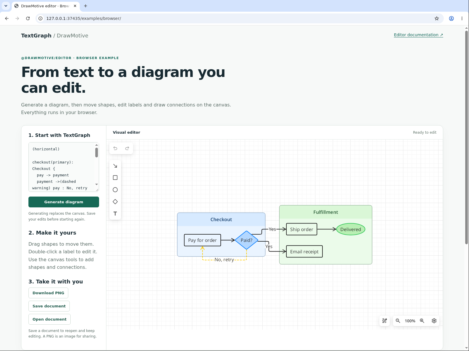This screenshot has height=351, width=469.
Task: Click the Yes label toward Email receipt
Action: 269,247
